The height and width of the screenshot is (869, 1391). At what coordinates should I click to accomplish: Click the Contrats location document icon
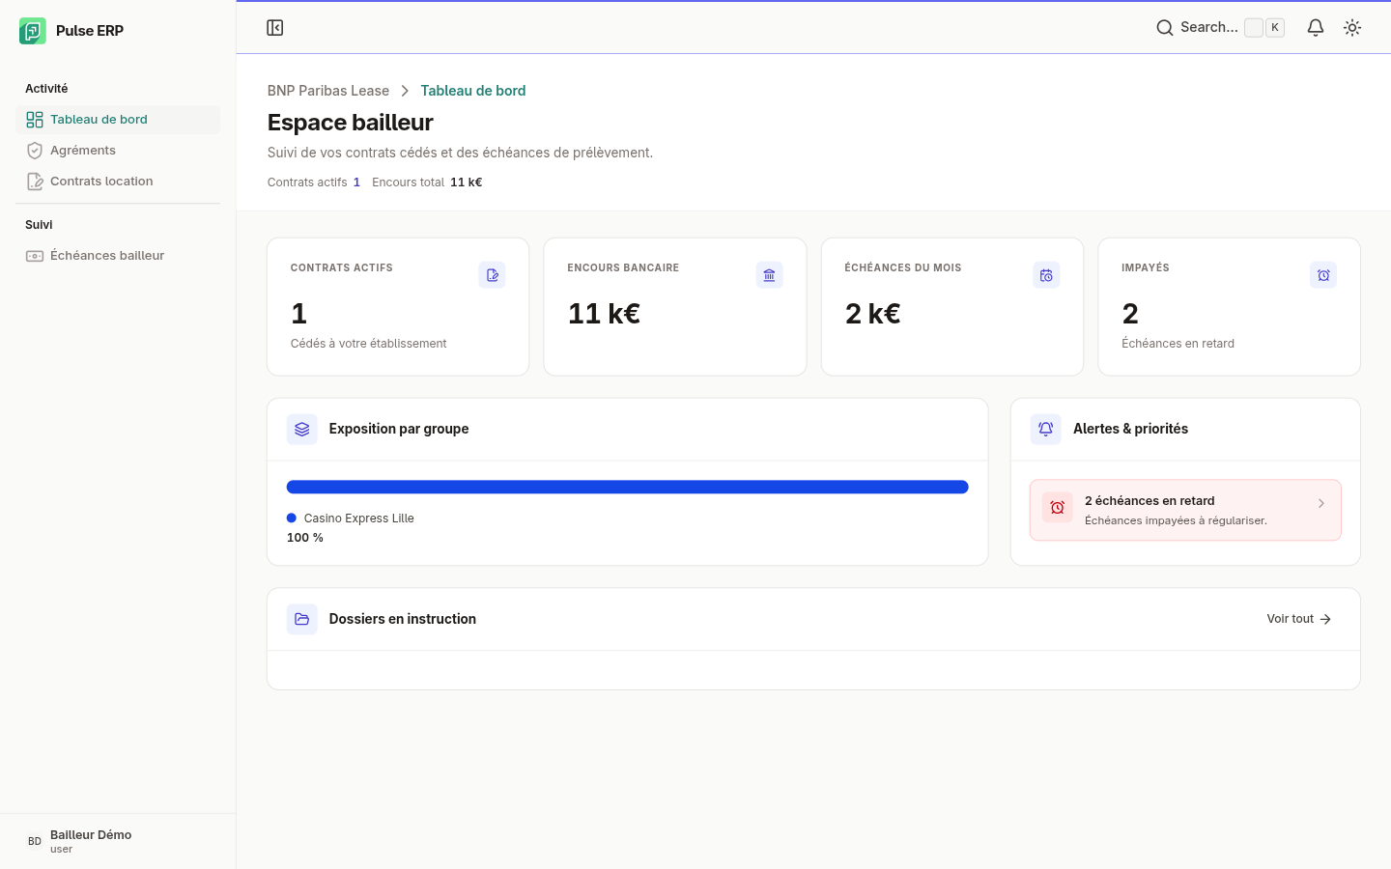(35, 182)
